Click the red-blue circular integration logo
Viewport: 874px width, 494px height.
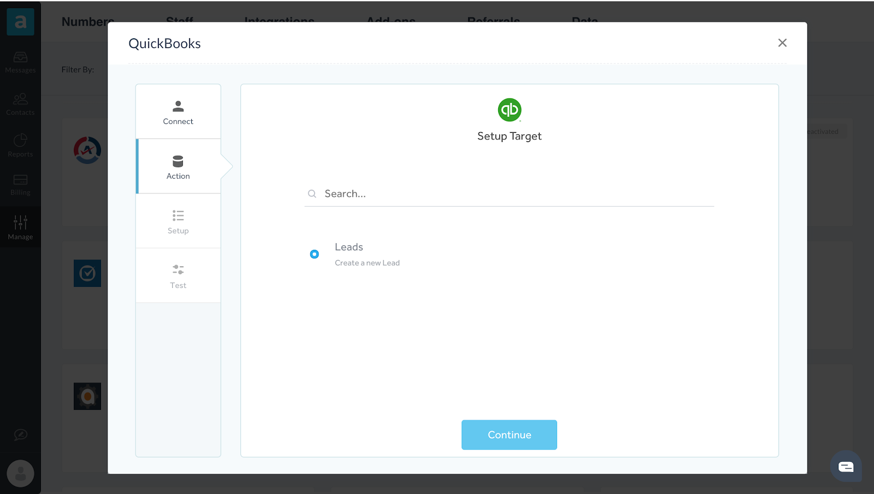pyautogui.click(x=87, y=150)
